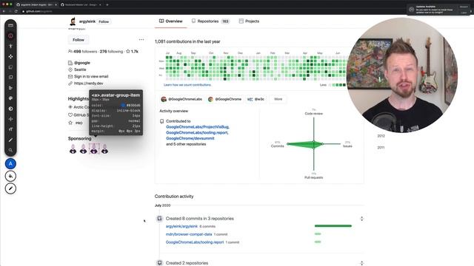Click the small Follow button beside argyleink
Image resolution: width=474 pixels, height=266 pixels.
[104, 21]
